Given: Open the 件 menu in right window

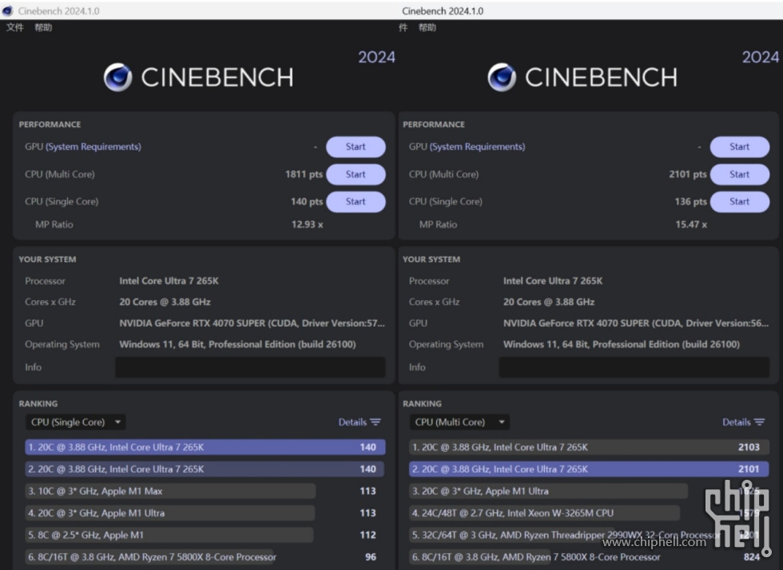Looking at the screenshot, I should 403,27.
